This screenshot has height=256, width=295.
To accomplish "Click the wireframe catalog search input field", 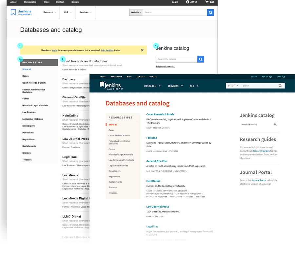I will coord(176,59).
